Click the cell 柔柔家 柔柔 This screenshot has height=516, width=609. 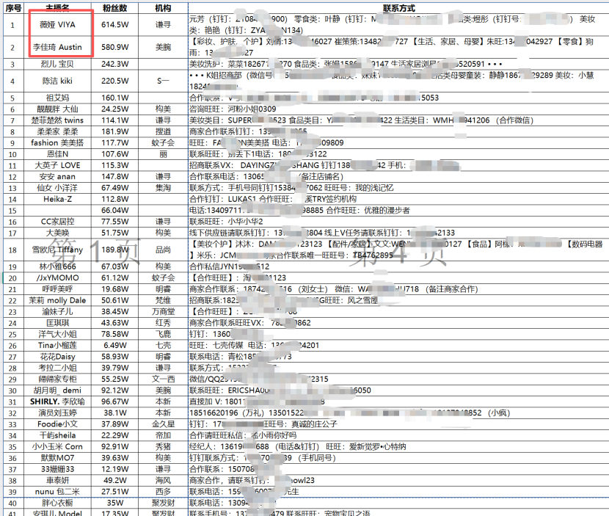coord(57,131)
